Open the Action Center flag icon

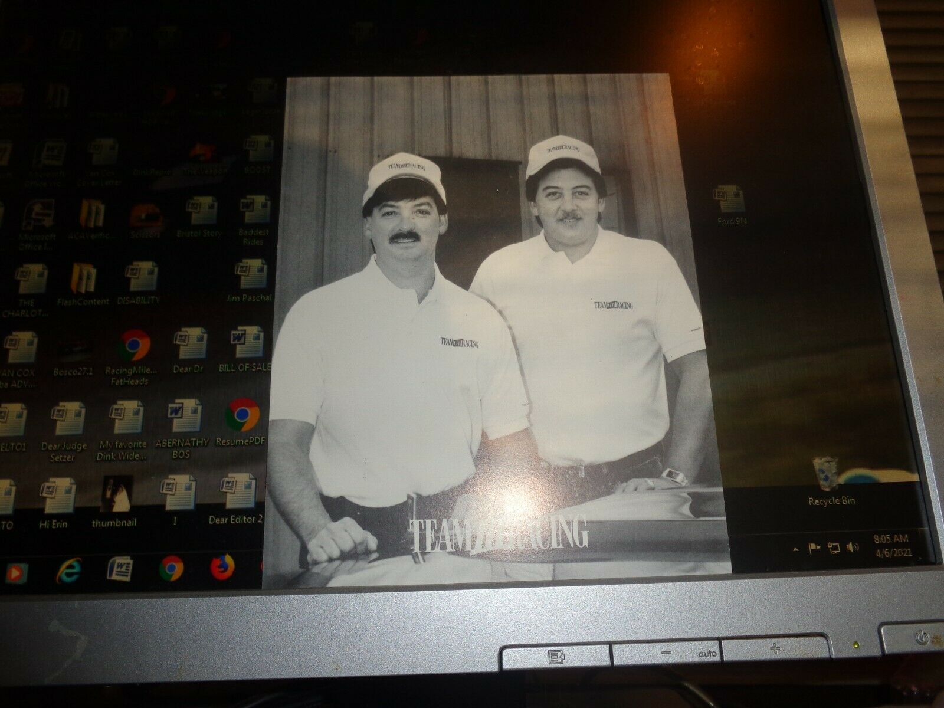click(x=814, y=548)
